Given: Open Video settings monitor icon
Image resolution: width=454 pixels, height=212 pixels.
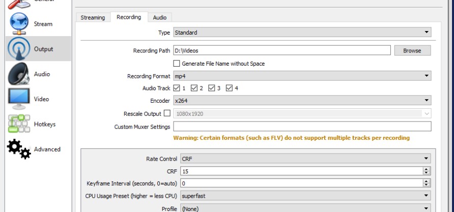Looking at the screenshot, I should tap(18, 99).
